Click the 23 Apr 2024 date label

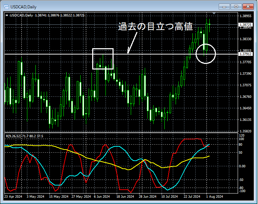click(x=13, y=196)
